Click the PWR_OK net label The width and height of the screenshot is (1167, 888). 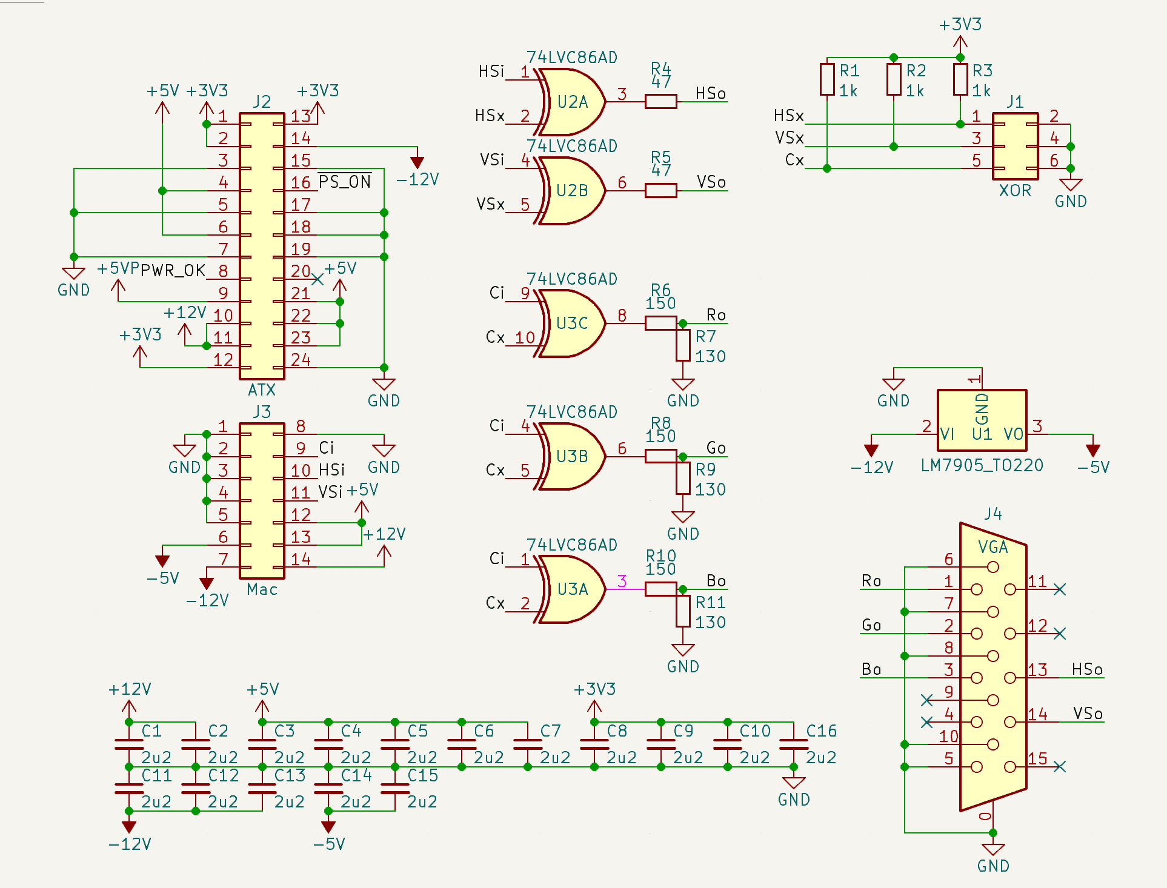point(173,271)
